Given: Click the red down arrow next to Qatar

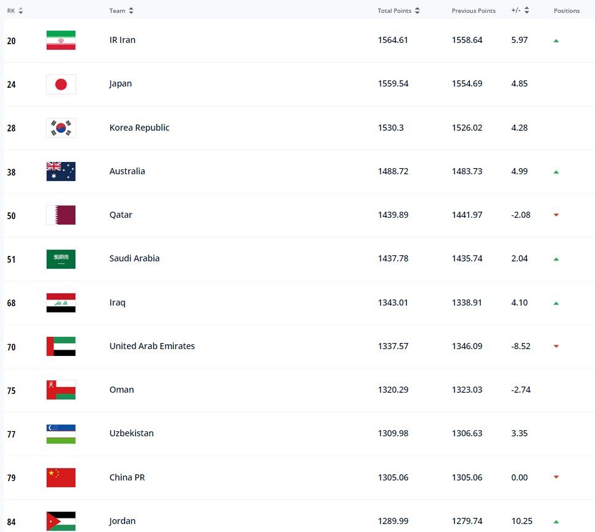Looking at the screenshot, I should click(x=556, y=215).
